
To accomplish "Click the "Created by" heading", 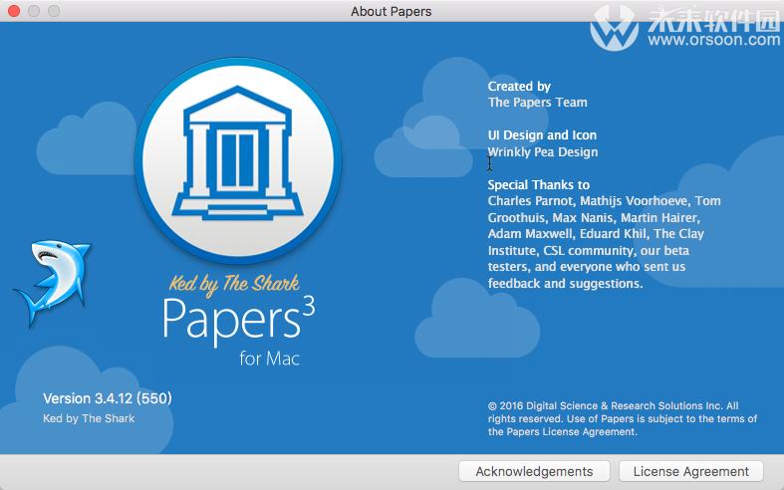I will (519, 87).
